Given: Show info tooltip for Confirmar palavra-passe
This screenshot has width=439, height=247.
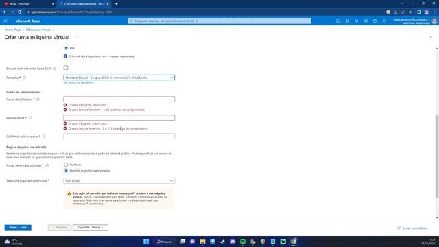Looking at the screenshot, I should [x=44, y=137].
